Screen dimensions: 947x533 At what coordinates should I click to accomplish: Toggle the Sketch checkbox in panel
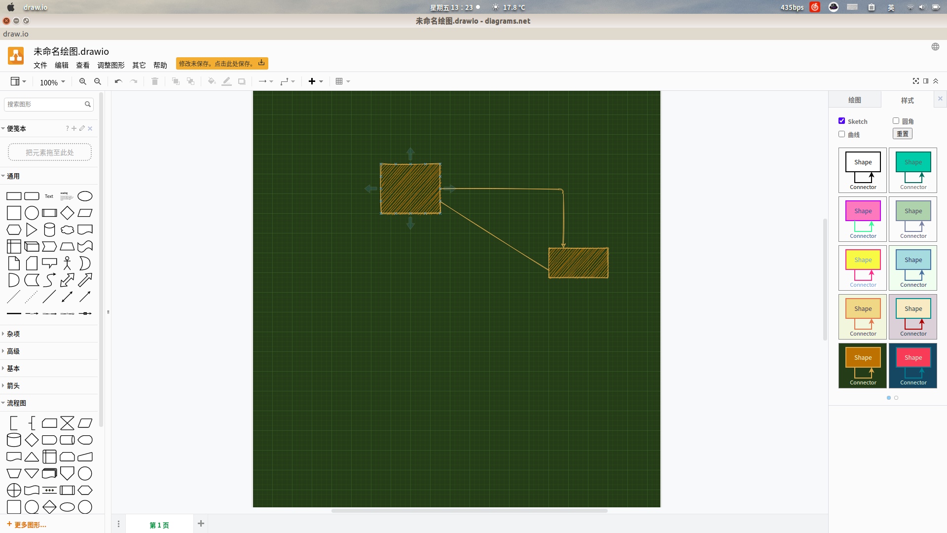[841, 120]
